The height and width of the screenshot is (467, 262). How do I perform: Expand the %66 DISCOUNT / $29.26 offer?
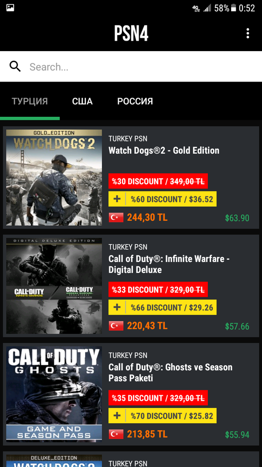[162, 307]
